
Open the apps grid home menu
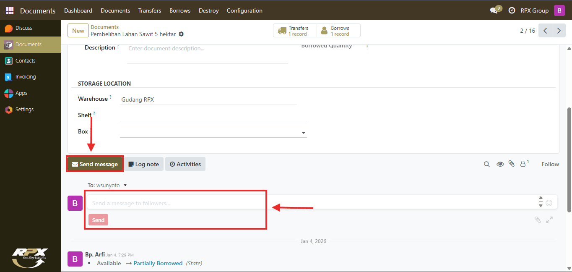click(10, 10)
